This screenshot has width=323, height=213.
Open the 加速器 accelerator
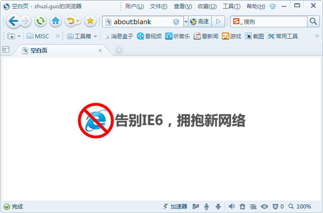point(175,207)
